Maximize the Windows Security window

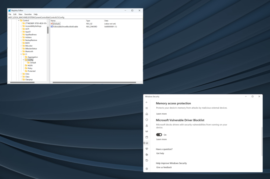click(x=253, y=96)
